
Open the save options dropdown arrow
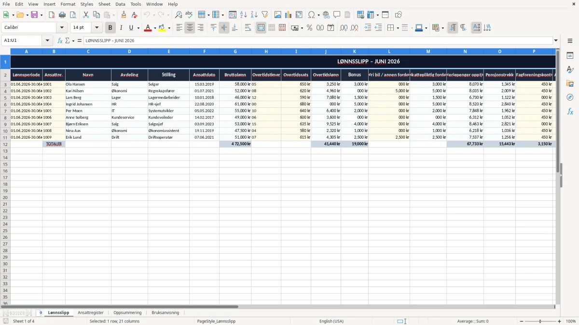tap(41, 15)
